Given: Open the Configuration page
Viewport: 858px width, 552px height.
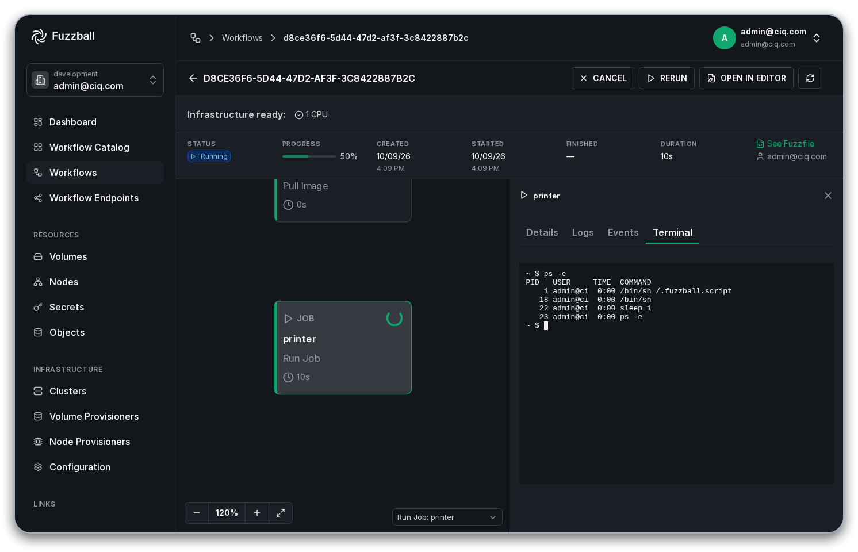Looking at the screenshot, I should point(95,467).
